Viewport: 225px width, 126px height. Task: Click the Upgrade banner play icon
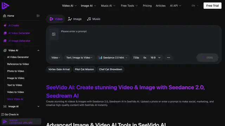coord(5,121)
